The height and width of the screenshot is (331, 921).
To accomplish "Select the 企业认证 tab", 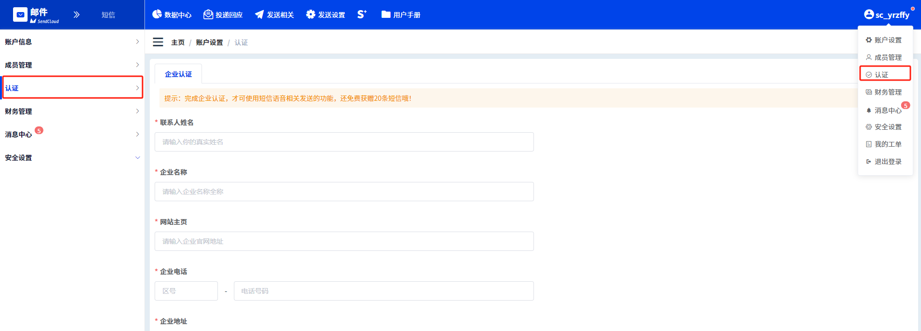I will pos(178,74).
